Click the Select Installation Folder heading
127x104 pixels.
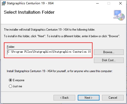click(29, 12)
